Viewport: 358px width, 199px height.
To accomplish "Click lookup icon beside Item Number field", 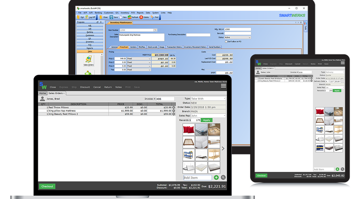I will click(155, 30).
